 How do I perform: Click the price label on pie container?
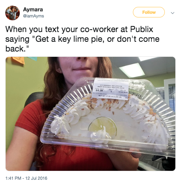110,89
